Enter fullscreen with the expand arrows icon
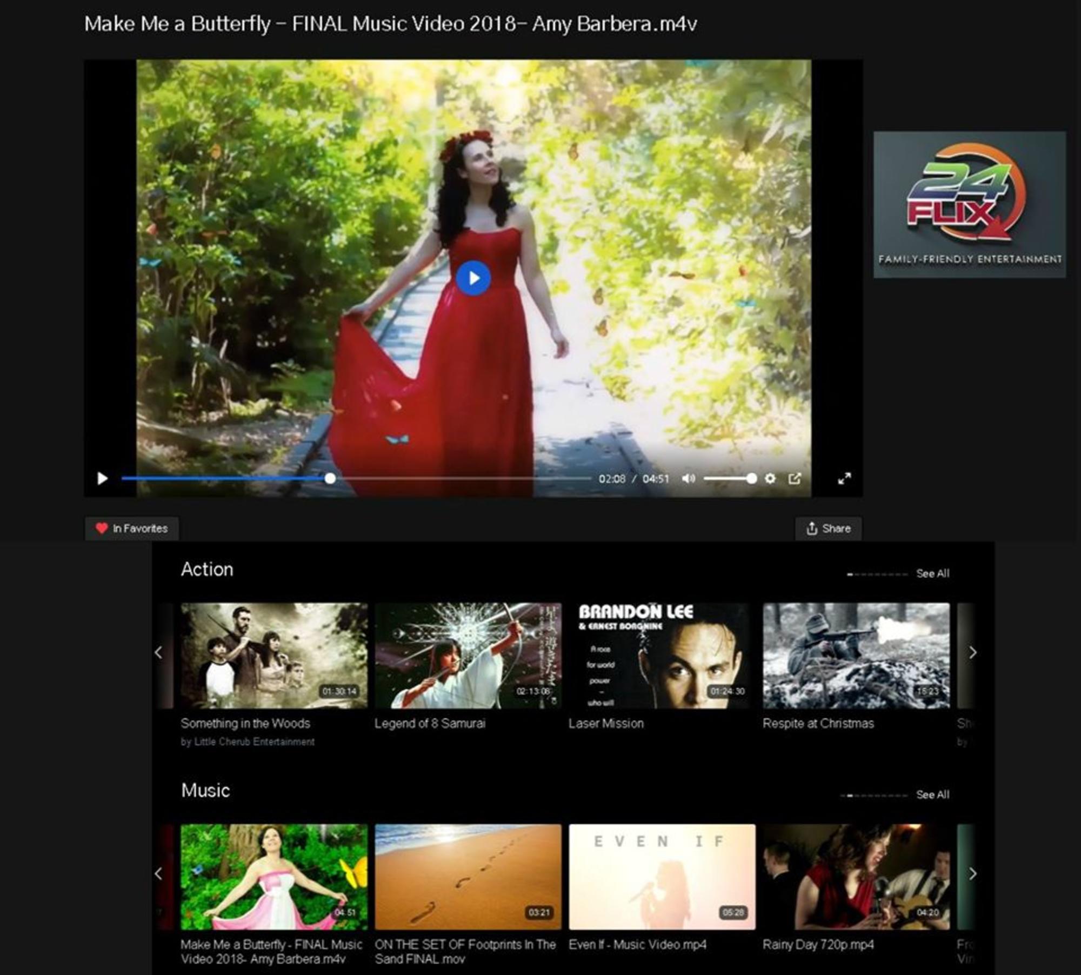Screen dimensions: 1081x975 point(844,479)
